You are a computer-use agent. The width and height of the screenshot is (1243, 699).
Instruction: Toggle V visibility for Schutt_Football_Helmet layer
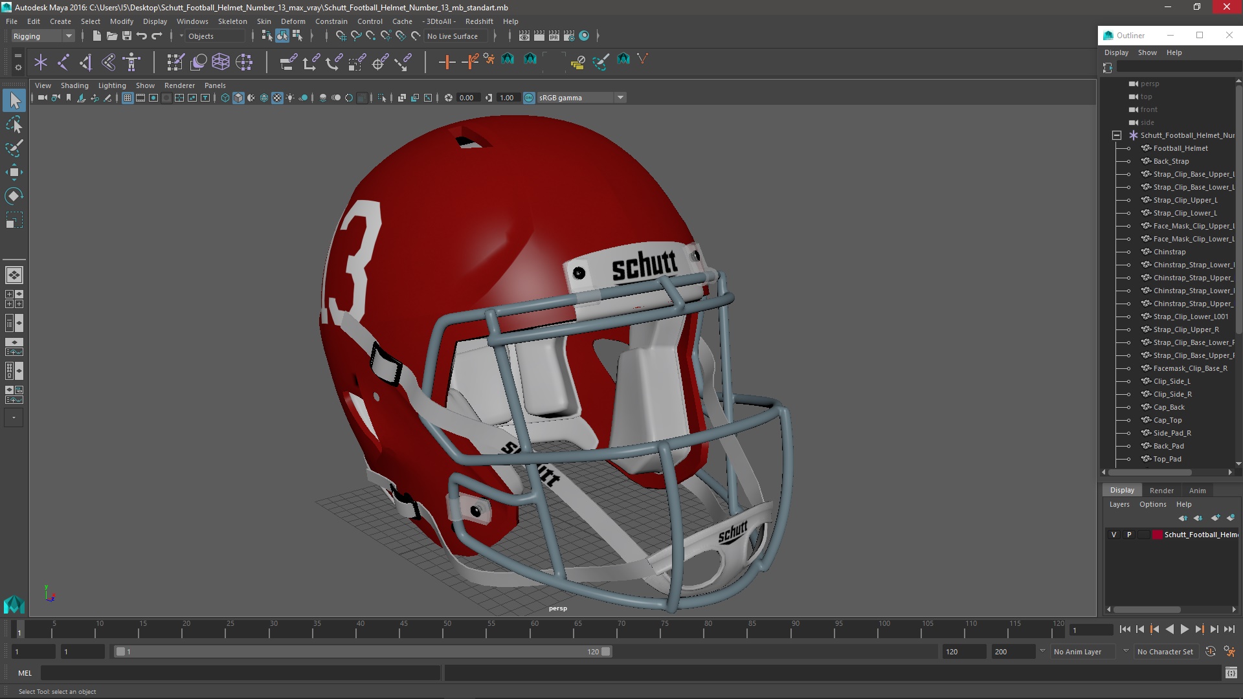(1114, 535)
